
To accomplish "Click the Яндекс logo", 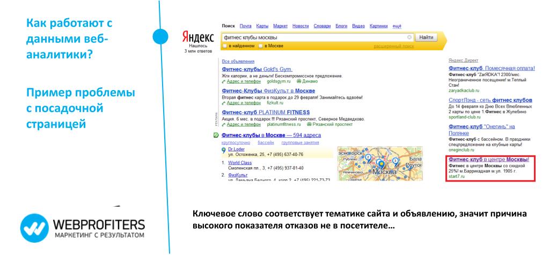I will [198, 37].
